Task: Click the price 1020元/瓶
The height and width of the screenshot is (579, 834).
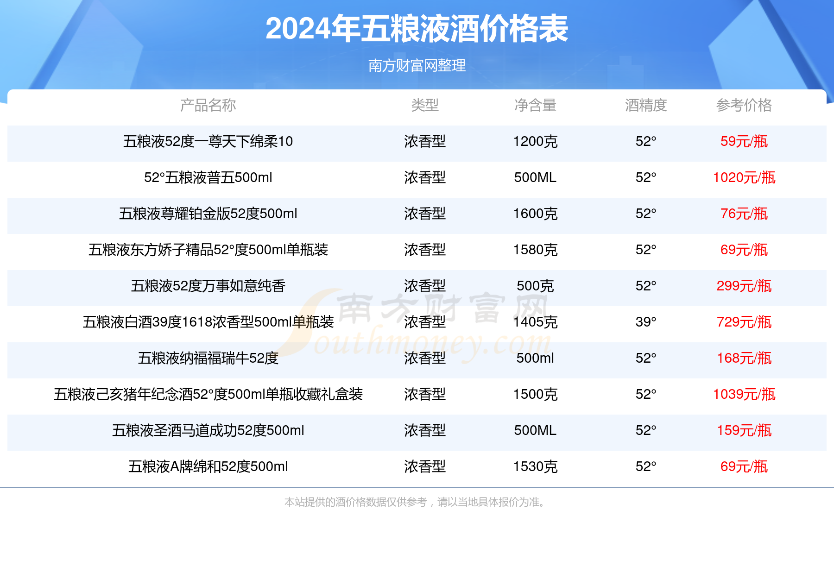Action: pyautogui.click(x=744, y=177)
